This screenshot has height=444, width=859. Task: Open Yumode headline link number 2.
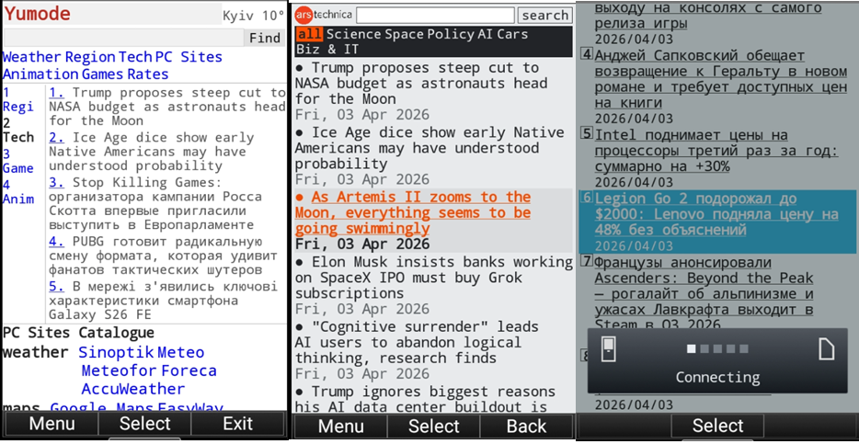pos(56,137)
